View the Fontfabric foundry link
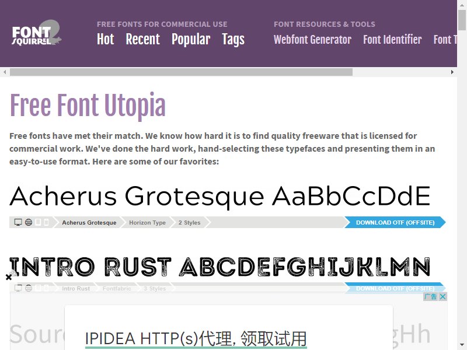 [116, 288]
